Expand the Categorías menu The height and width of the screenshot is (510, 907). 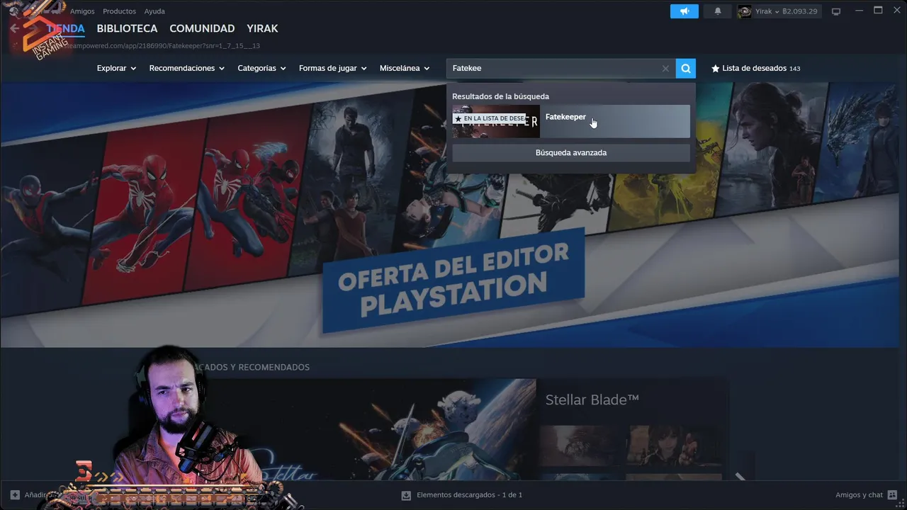pos(261,68)
